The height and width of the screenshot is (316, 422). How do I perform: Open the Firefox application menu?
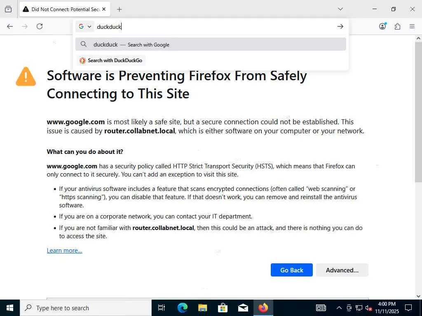click(412, 26)
